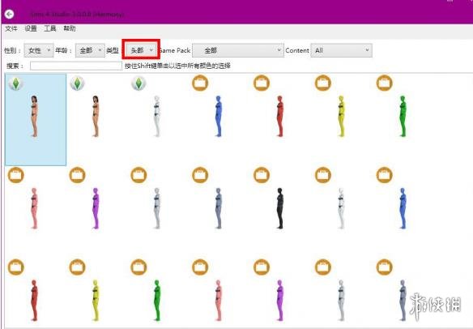Select second-row light gray figure thumbnail
This screenshot has width=473, height=329.
(x=157, y=208)
